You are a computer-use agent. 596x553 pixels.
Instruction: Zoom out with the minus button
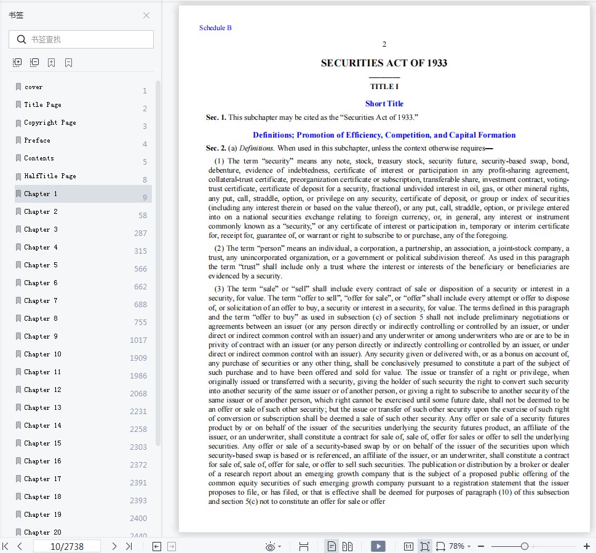481,546
